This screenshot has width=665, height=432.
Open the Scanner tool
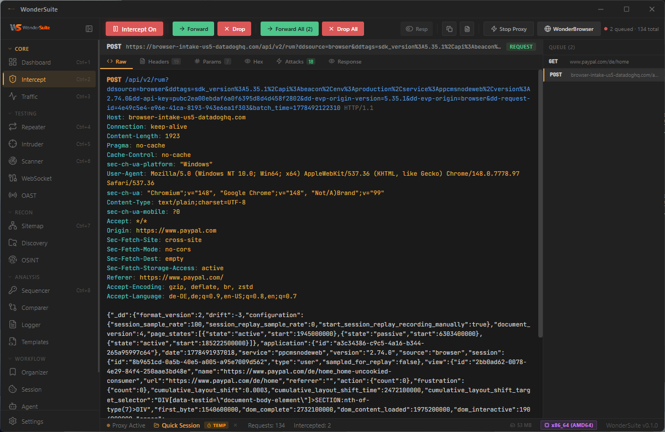coord(49,161)
